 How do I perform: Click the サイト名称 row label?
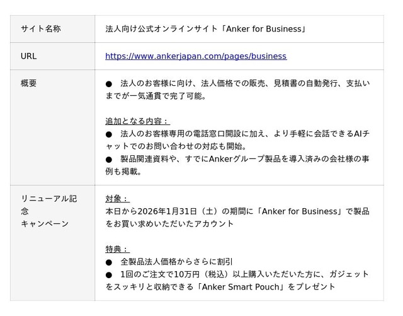pyautogui.click(x=40, y=29)
